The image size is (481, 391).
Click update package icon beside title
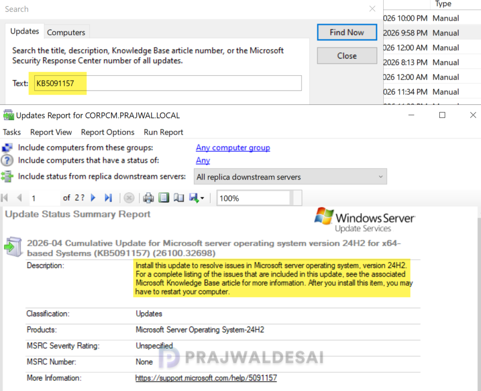pos(13,247)
